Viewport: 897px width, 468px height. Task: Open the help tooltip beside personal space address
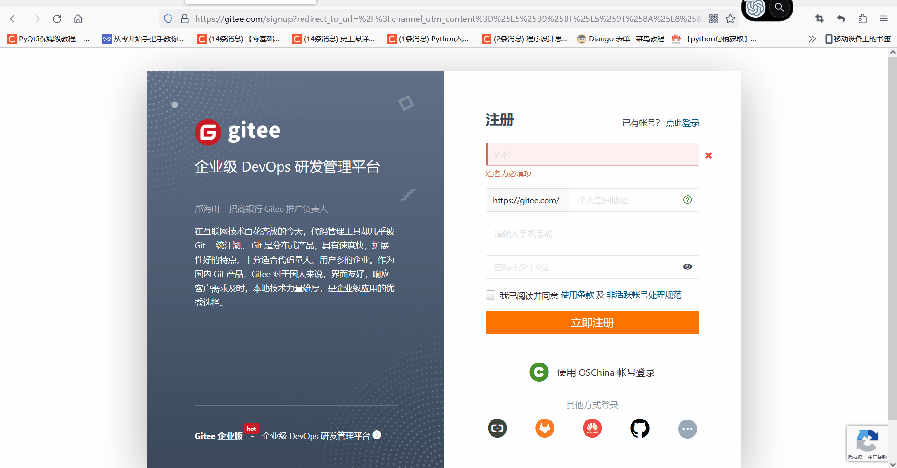point(687,200)
